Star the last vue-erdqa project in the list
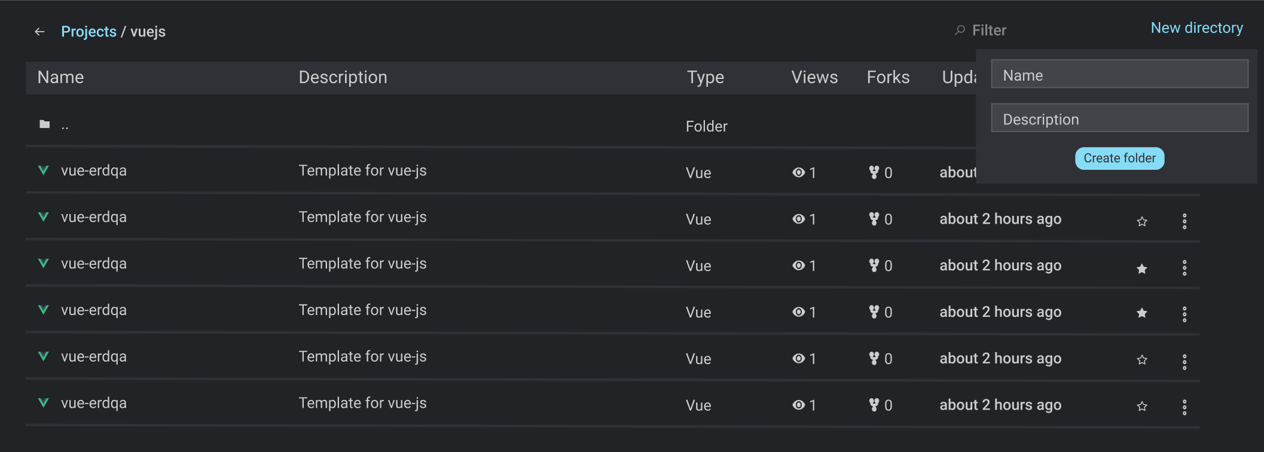Screen dimensions: 1264x452 pos(1142,407)
